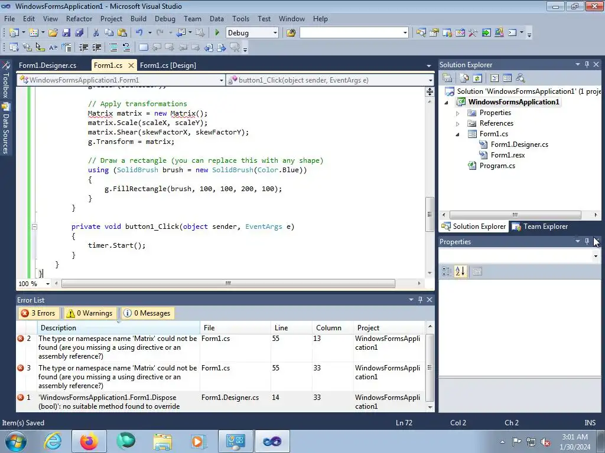Open Properties Window icon in top toolbar
This screenshot has height=453, width=605.
point(434,33)
